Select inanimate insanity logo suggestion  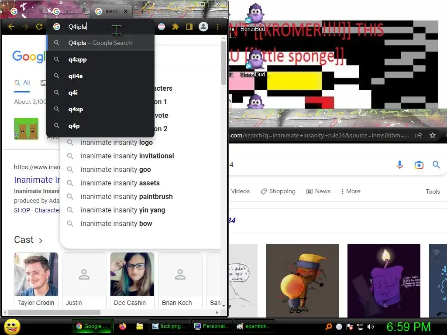pos(140,143)
